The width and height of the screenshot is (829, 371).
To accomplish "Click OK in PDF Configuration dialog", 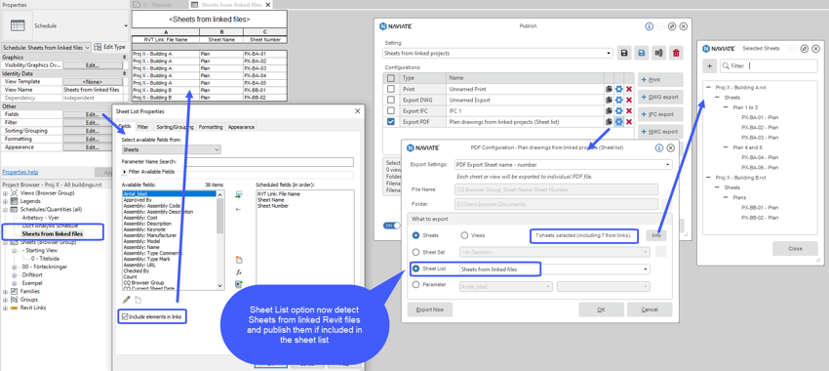I will tap(601, 309).
